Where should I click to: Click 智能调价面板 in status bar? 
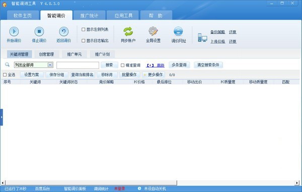point(75,188)
